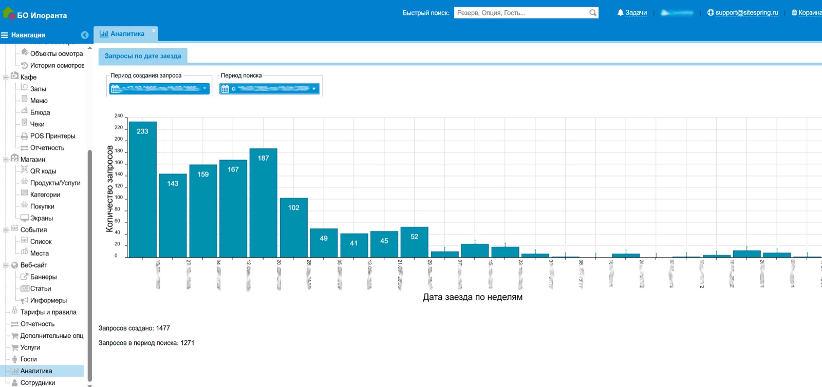The width and height of the screenshot is (822, 387).
Task: Click the bar labeled 102
Action: pyautogui.click(x=294, y=228)
